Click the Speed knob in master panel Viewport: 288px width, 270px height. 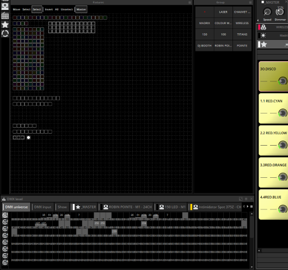click(267, 12)
